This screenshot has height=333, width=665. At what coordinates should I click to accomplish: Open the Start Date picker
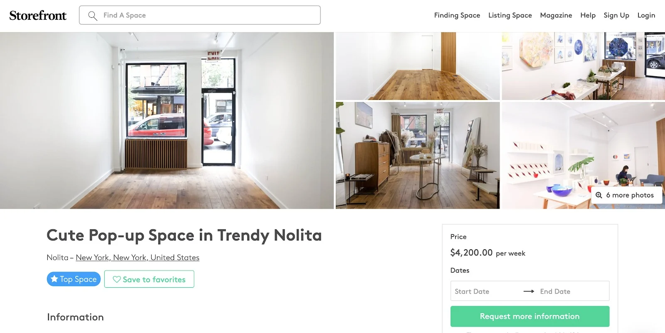[x=486, y=291]
